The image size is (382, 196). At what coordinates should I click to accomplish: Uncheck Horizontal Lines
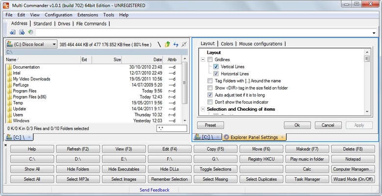click(216, 73)
